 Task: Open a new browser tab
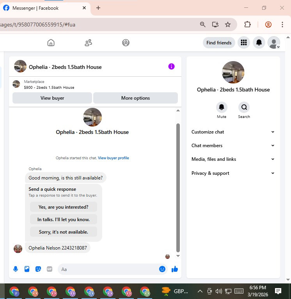98,8
